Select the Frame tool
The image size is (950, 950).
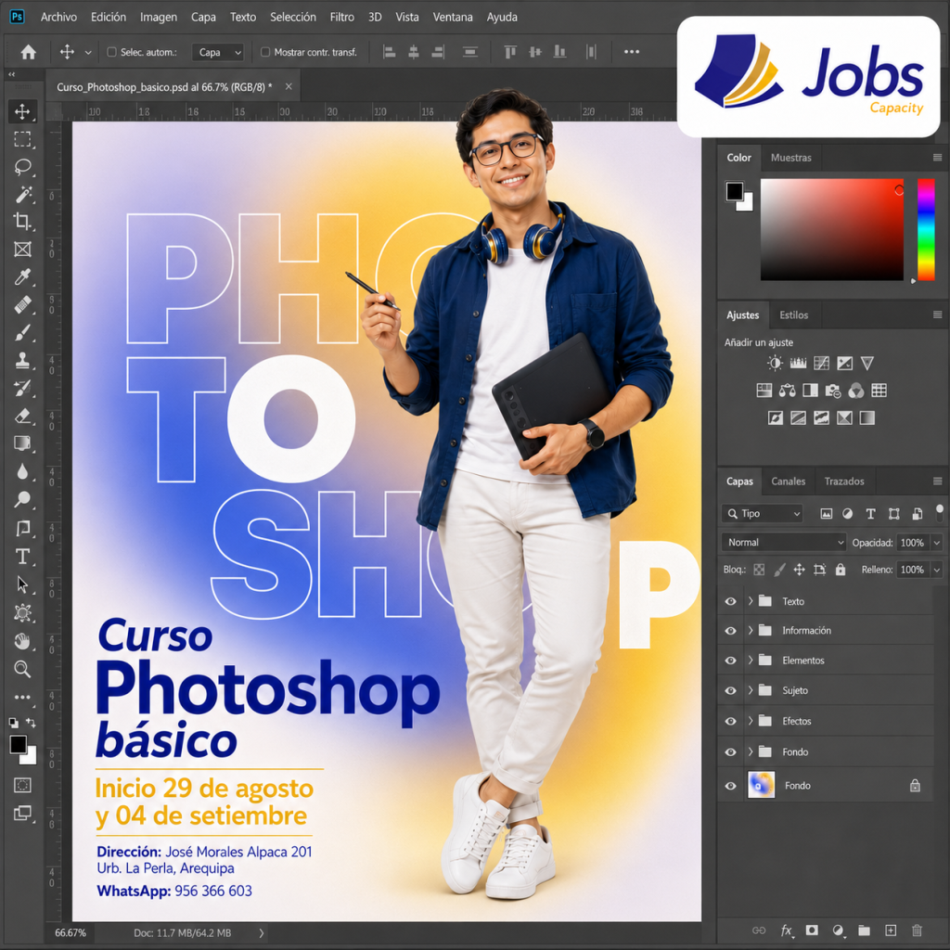click(x=22, y=249)
